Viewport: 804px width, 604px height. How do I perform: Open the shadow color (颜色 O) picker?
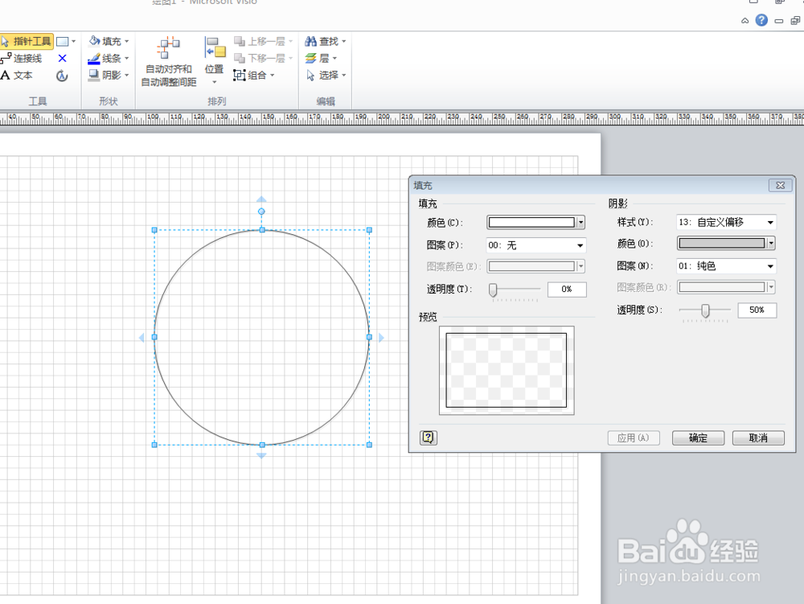pyautogui.click(x=726, y=243)
